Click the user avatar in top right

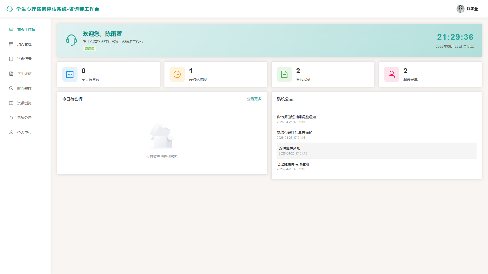[461, 9]
